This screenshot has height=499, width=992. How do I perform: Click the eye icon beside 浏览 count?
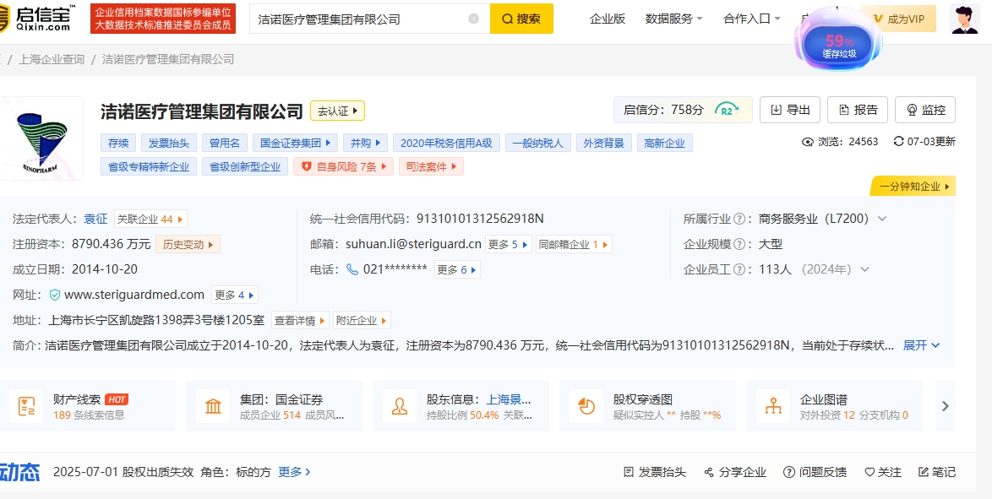click(807, 142)
